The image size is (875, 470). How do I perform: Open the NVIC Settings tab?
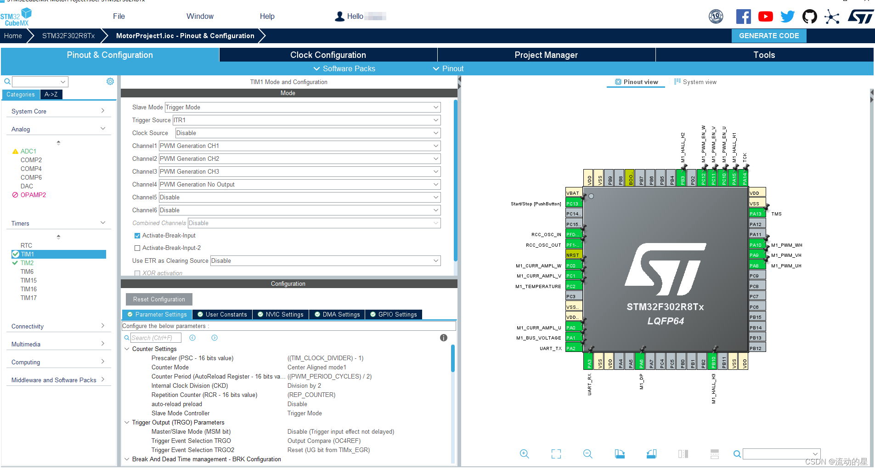pyautogui.click(x=281, y=314)
